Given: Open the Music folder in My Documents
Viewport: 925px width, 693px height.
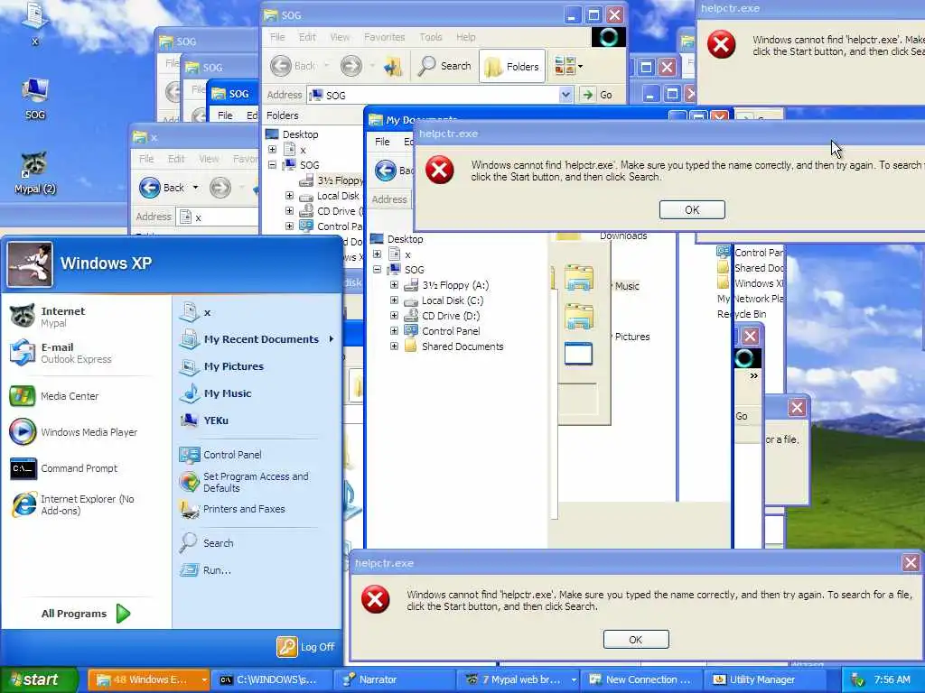Looking at the screenshot, I should (627, 286).
